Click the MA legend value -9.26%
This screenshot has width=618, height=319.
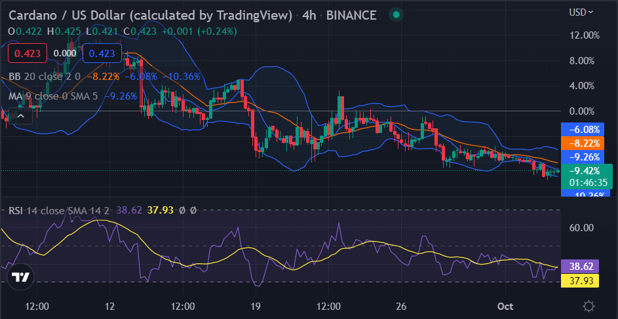(x=121, y=96)
